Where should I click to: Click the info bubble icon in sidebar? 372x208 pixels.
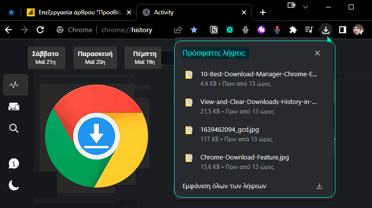[x=14, y=163]
